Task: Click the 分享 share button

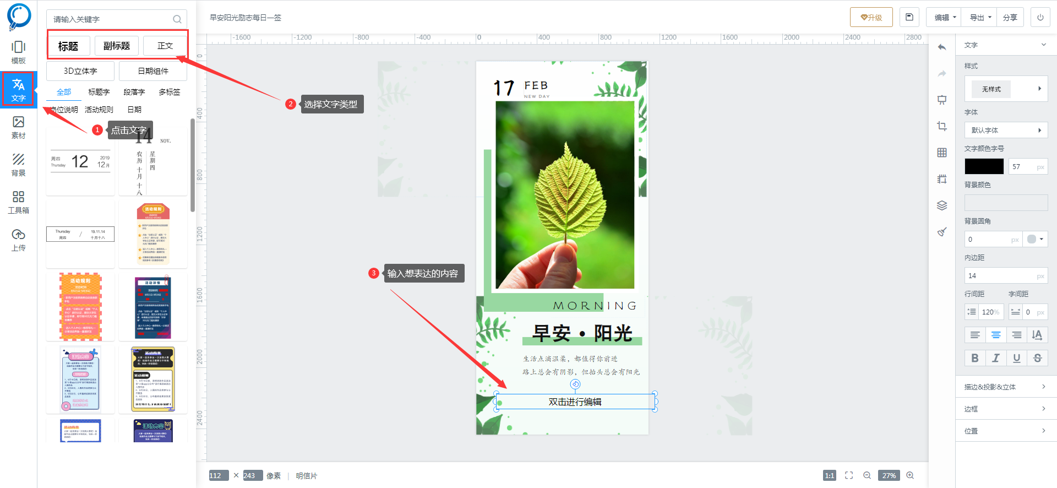Action: (x=1010, y=17)
